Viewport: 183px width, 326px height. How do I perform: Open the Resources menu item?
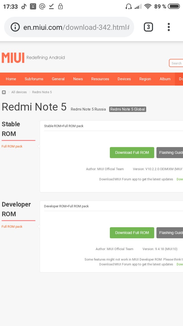[100, 79]
